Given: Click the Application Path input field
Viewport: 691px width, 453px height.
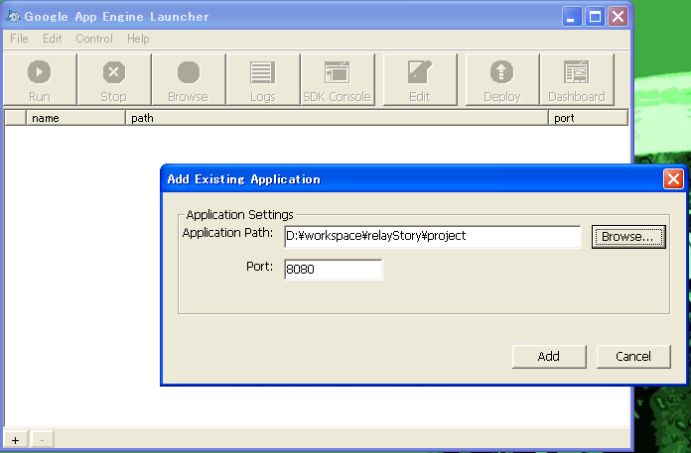Looking at the screenshot, I should pyautogui.click(x=433, y=237).
